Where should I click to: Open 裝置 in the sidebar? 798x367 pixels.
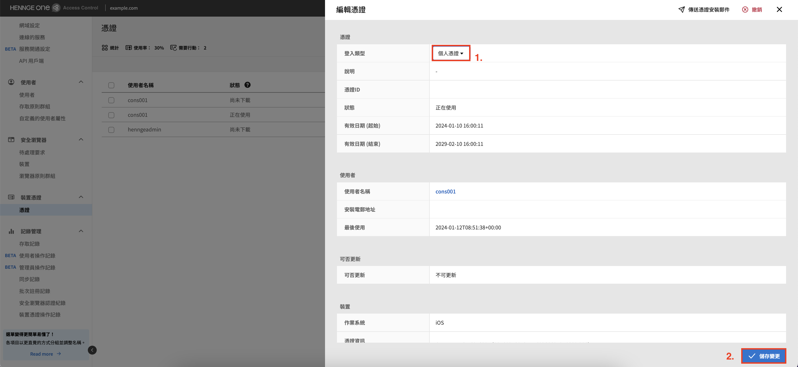point(24,164)
